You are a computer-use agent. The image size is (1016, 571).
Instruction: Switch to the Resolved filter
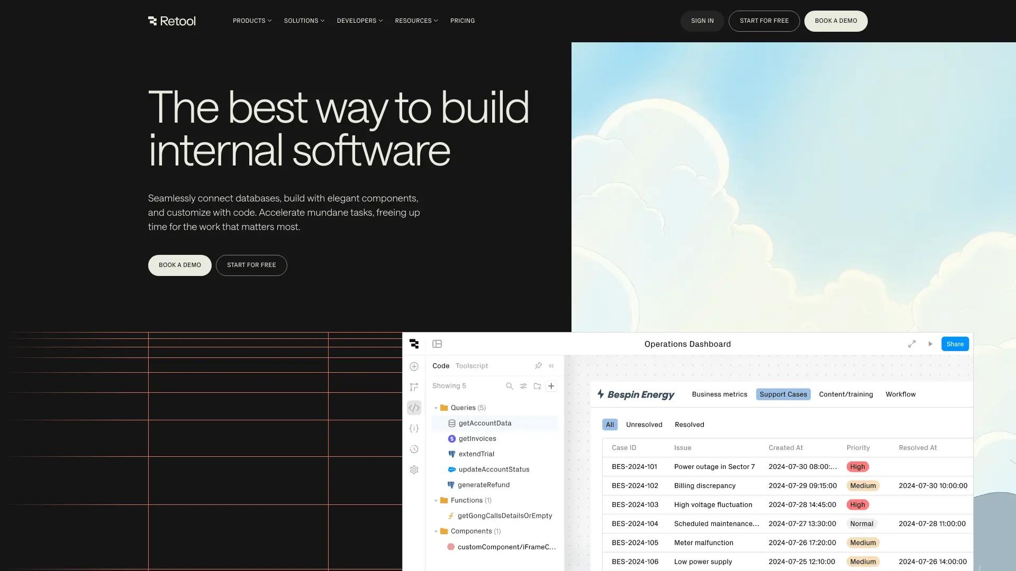coord(689,424)
